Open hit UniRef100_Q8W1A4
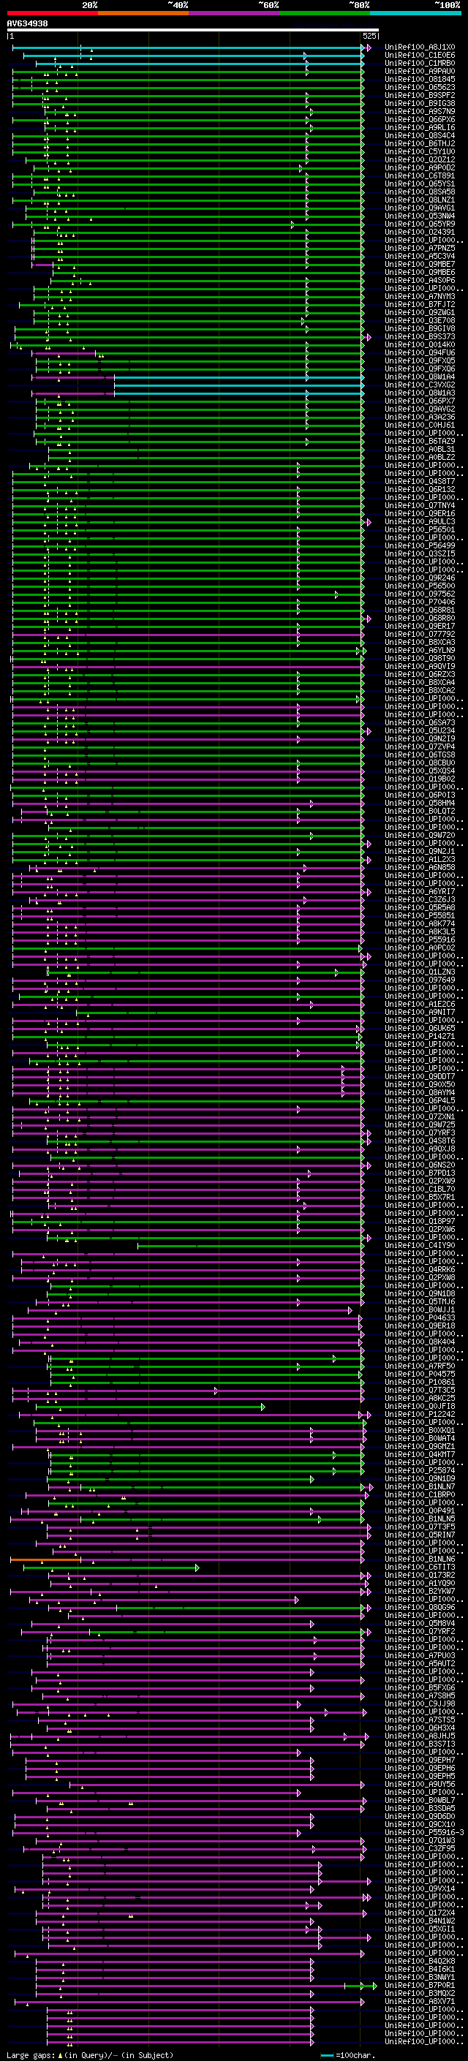 pyautogui.click(x=420, y=377)
